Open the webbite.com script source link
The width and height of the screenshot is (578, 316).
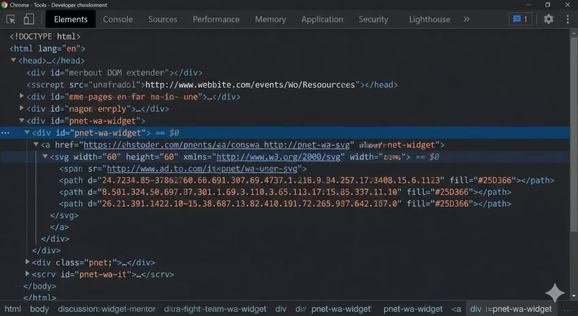pos(250,85)
